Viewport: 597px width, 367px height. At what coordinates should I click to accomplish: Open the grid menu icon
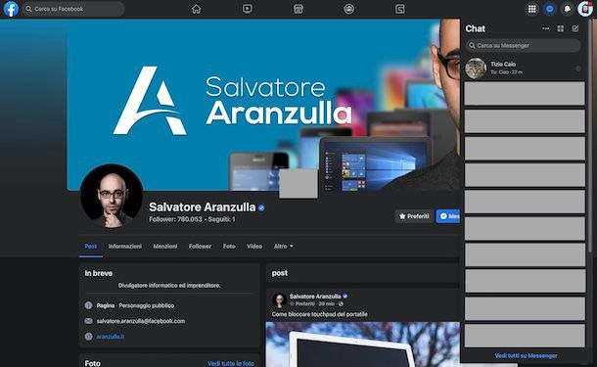531,9
